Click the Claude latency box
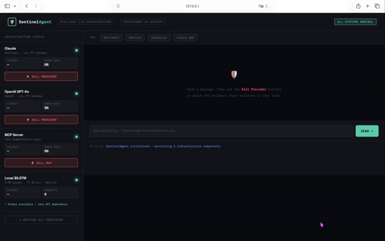The image size is (385, 241). [22, 63]
